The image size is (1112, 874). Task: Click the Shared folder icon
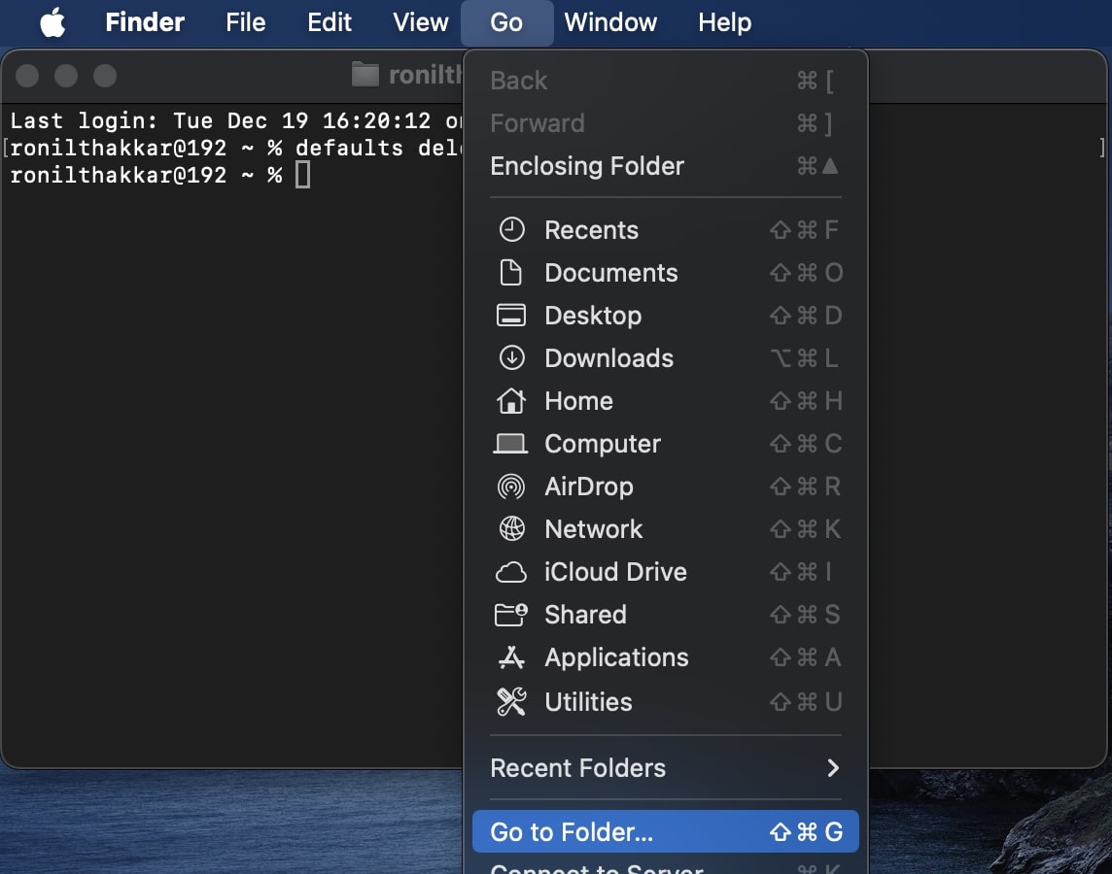[x=510, y=614]
